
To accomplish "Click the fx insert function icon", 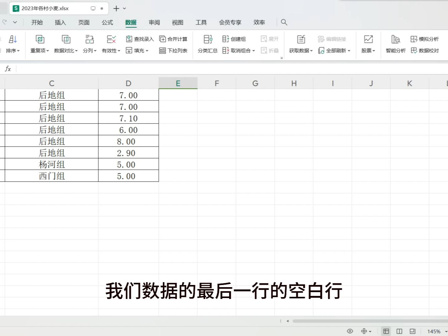I will coord(8,69).
